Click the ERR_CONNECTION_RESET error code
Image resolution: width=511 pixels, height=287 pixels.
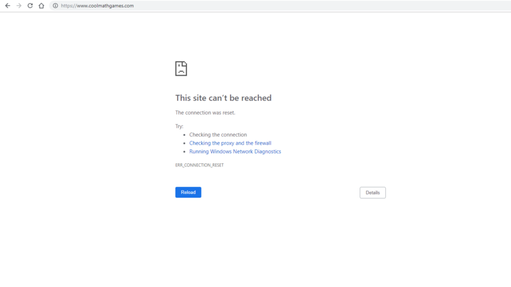point(199,165)
